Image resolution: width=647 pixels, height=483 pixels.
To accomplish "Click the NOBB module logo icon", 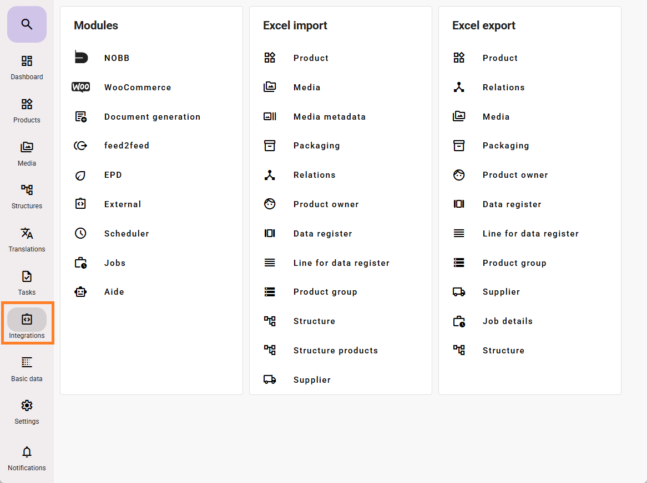I will point(81,58).
